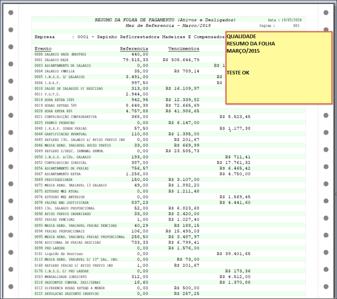337x299 pixels.
Task: Click the 'Vencimentos' column header
Action: [184, 49]
